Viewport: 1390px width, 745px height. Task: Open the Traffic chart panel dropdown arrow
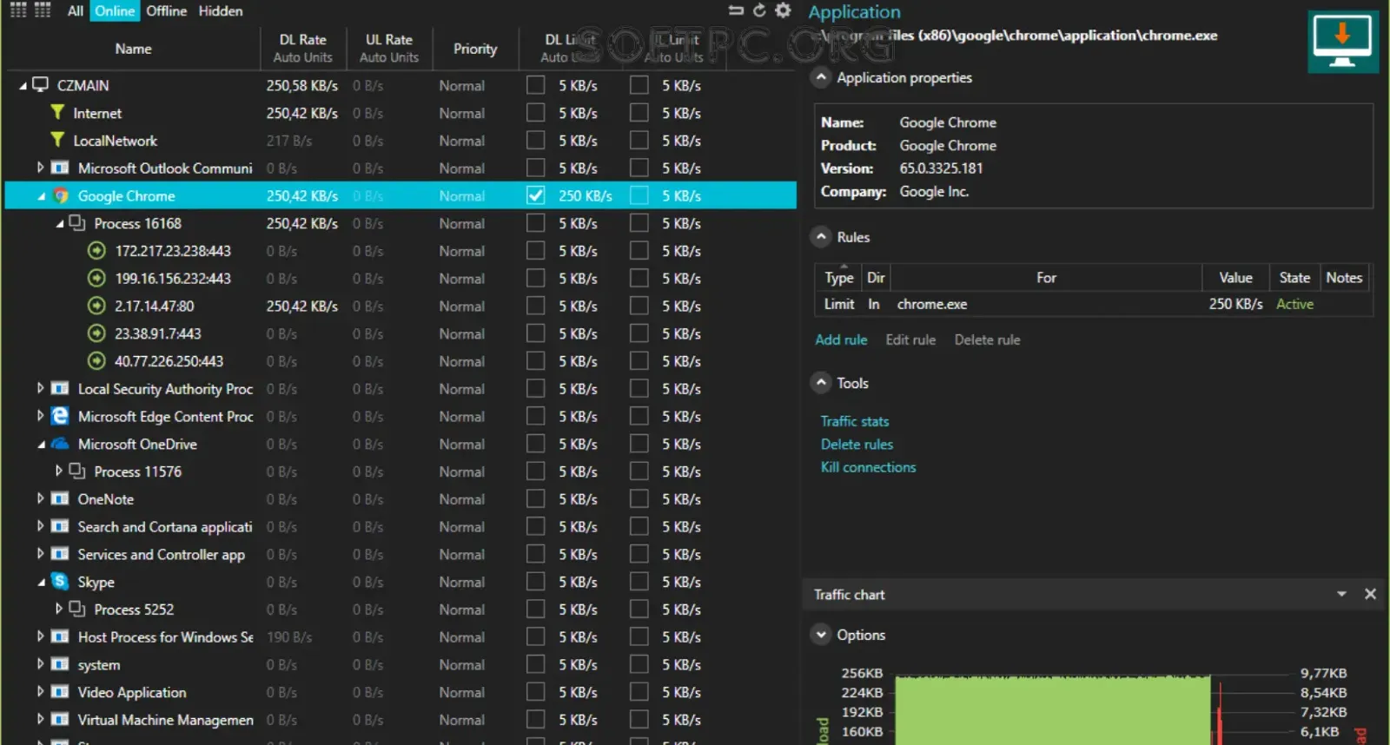click(1341, 594)
